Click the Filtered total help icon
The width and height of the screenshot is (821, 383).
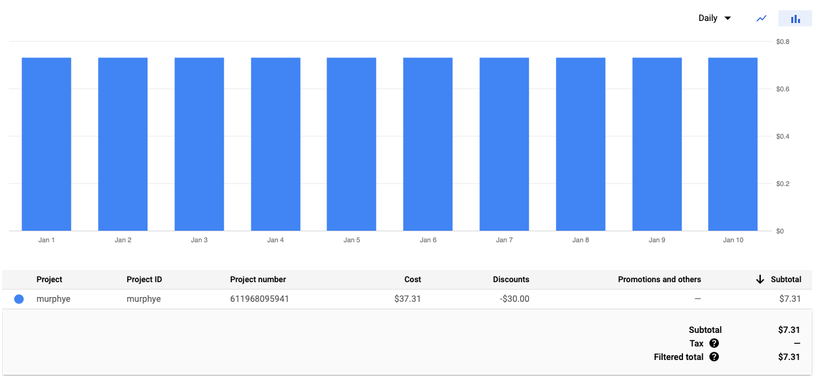click(x=714, y=357)
